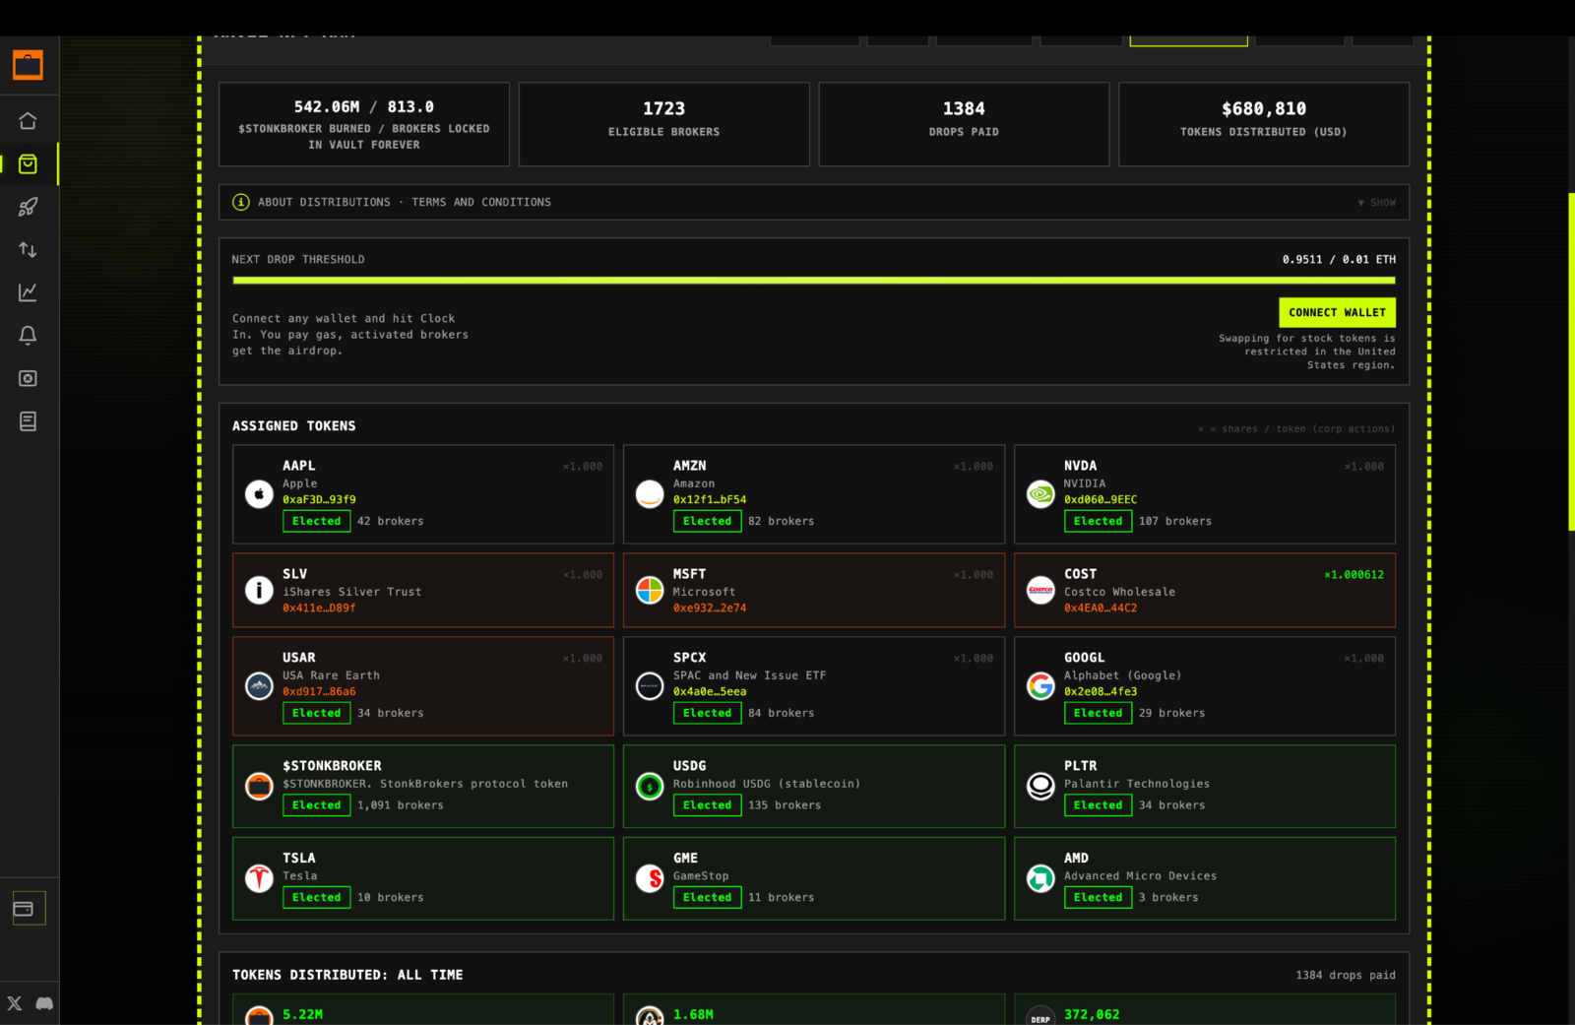This screenshot has width=1575, height=1025.
Task: Click the "135 brokers" count on USDG
Action: pyautogui.click(x=785, y=805)
